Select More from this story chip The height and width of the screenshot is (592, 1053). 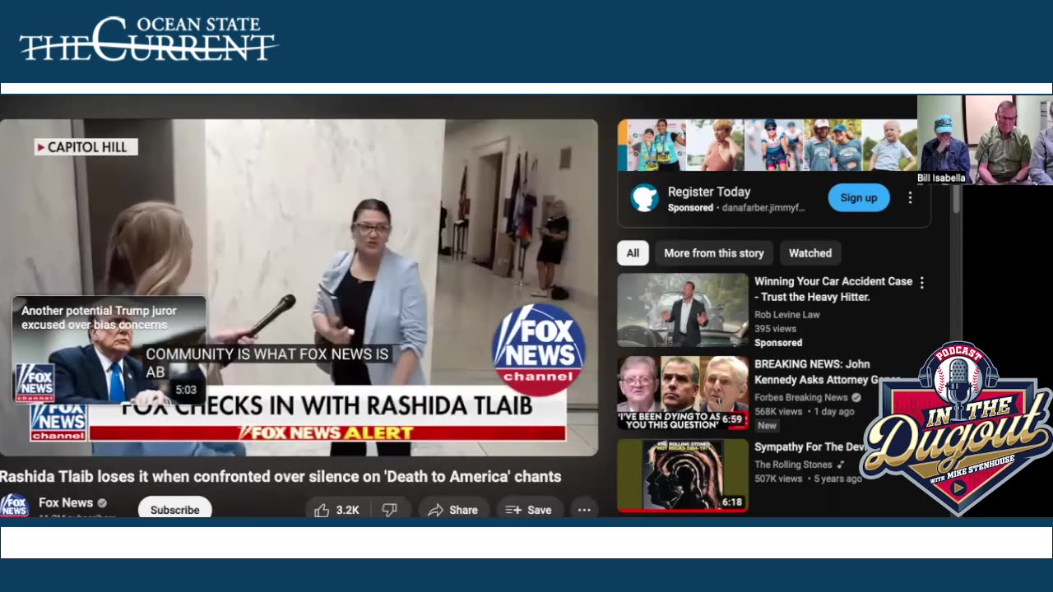(x=714, y=253)
